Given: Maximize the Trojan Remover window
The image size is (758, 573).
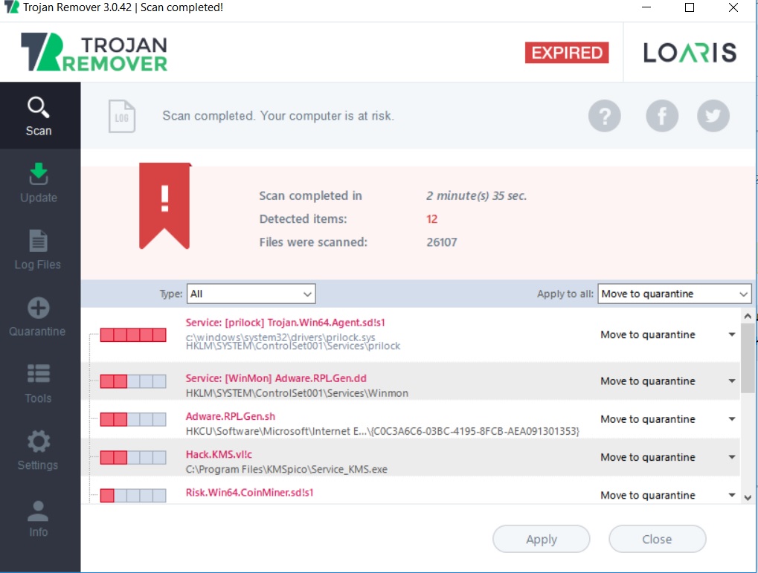Looking at the screenshot, I should pyautogui.click(x=690, y=7).
